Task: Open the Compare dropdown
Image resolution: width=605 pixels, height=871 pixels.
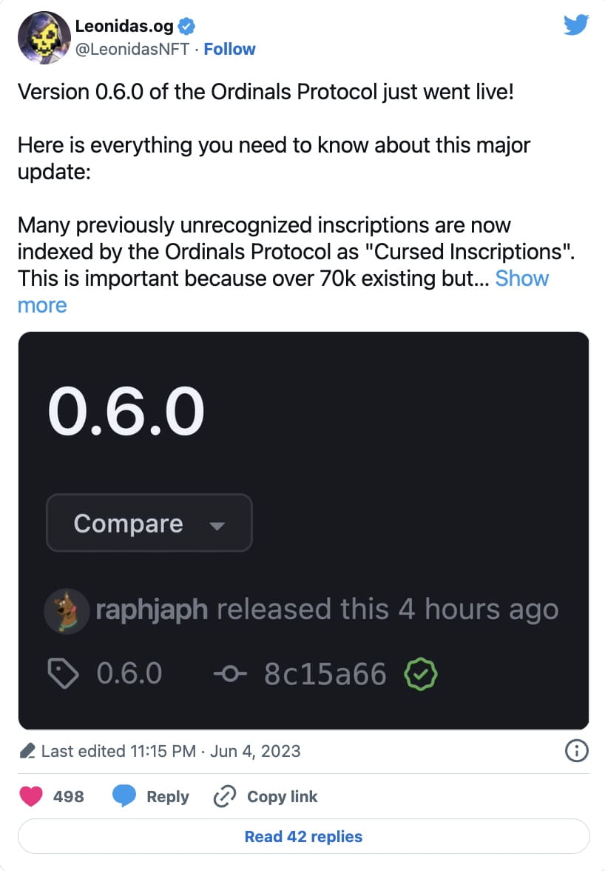Action: tap(149, 523)
